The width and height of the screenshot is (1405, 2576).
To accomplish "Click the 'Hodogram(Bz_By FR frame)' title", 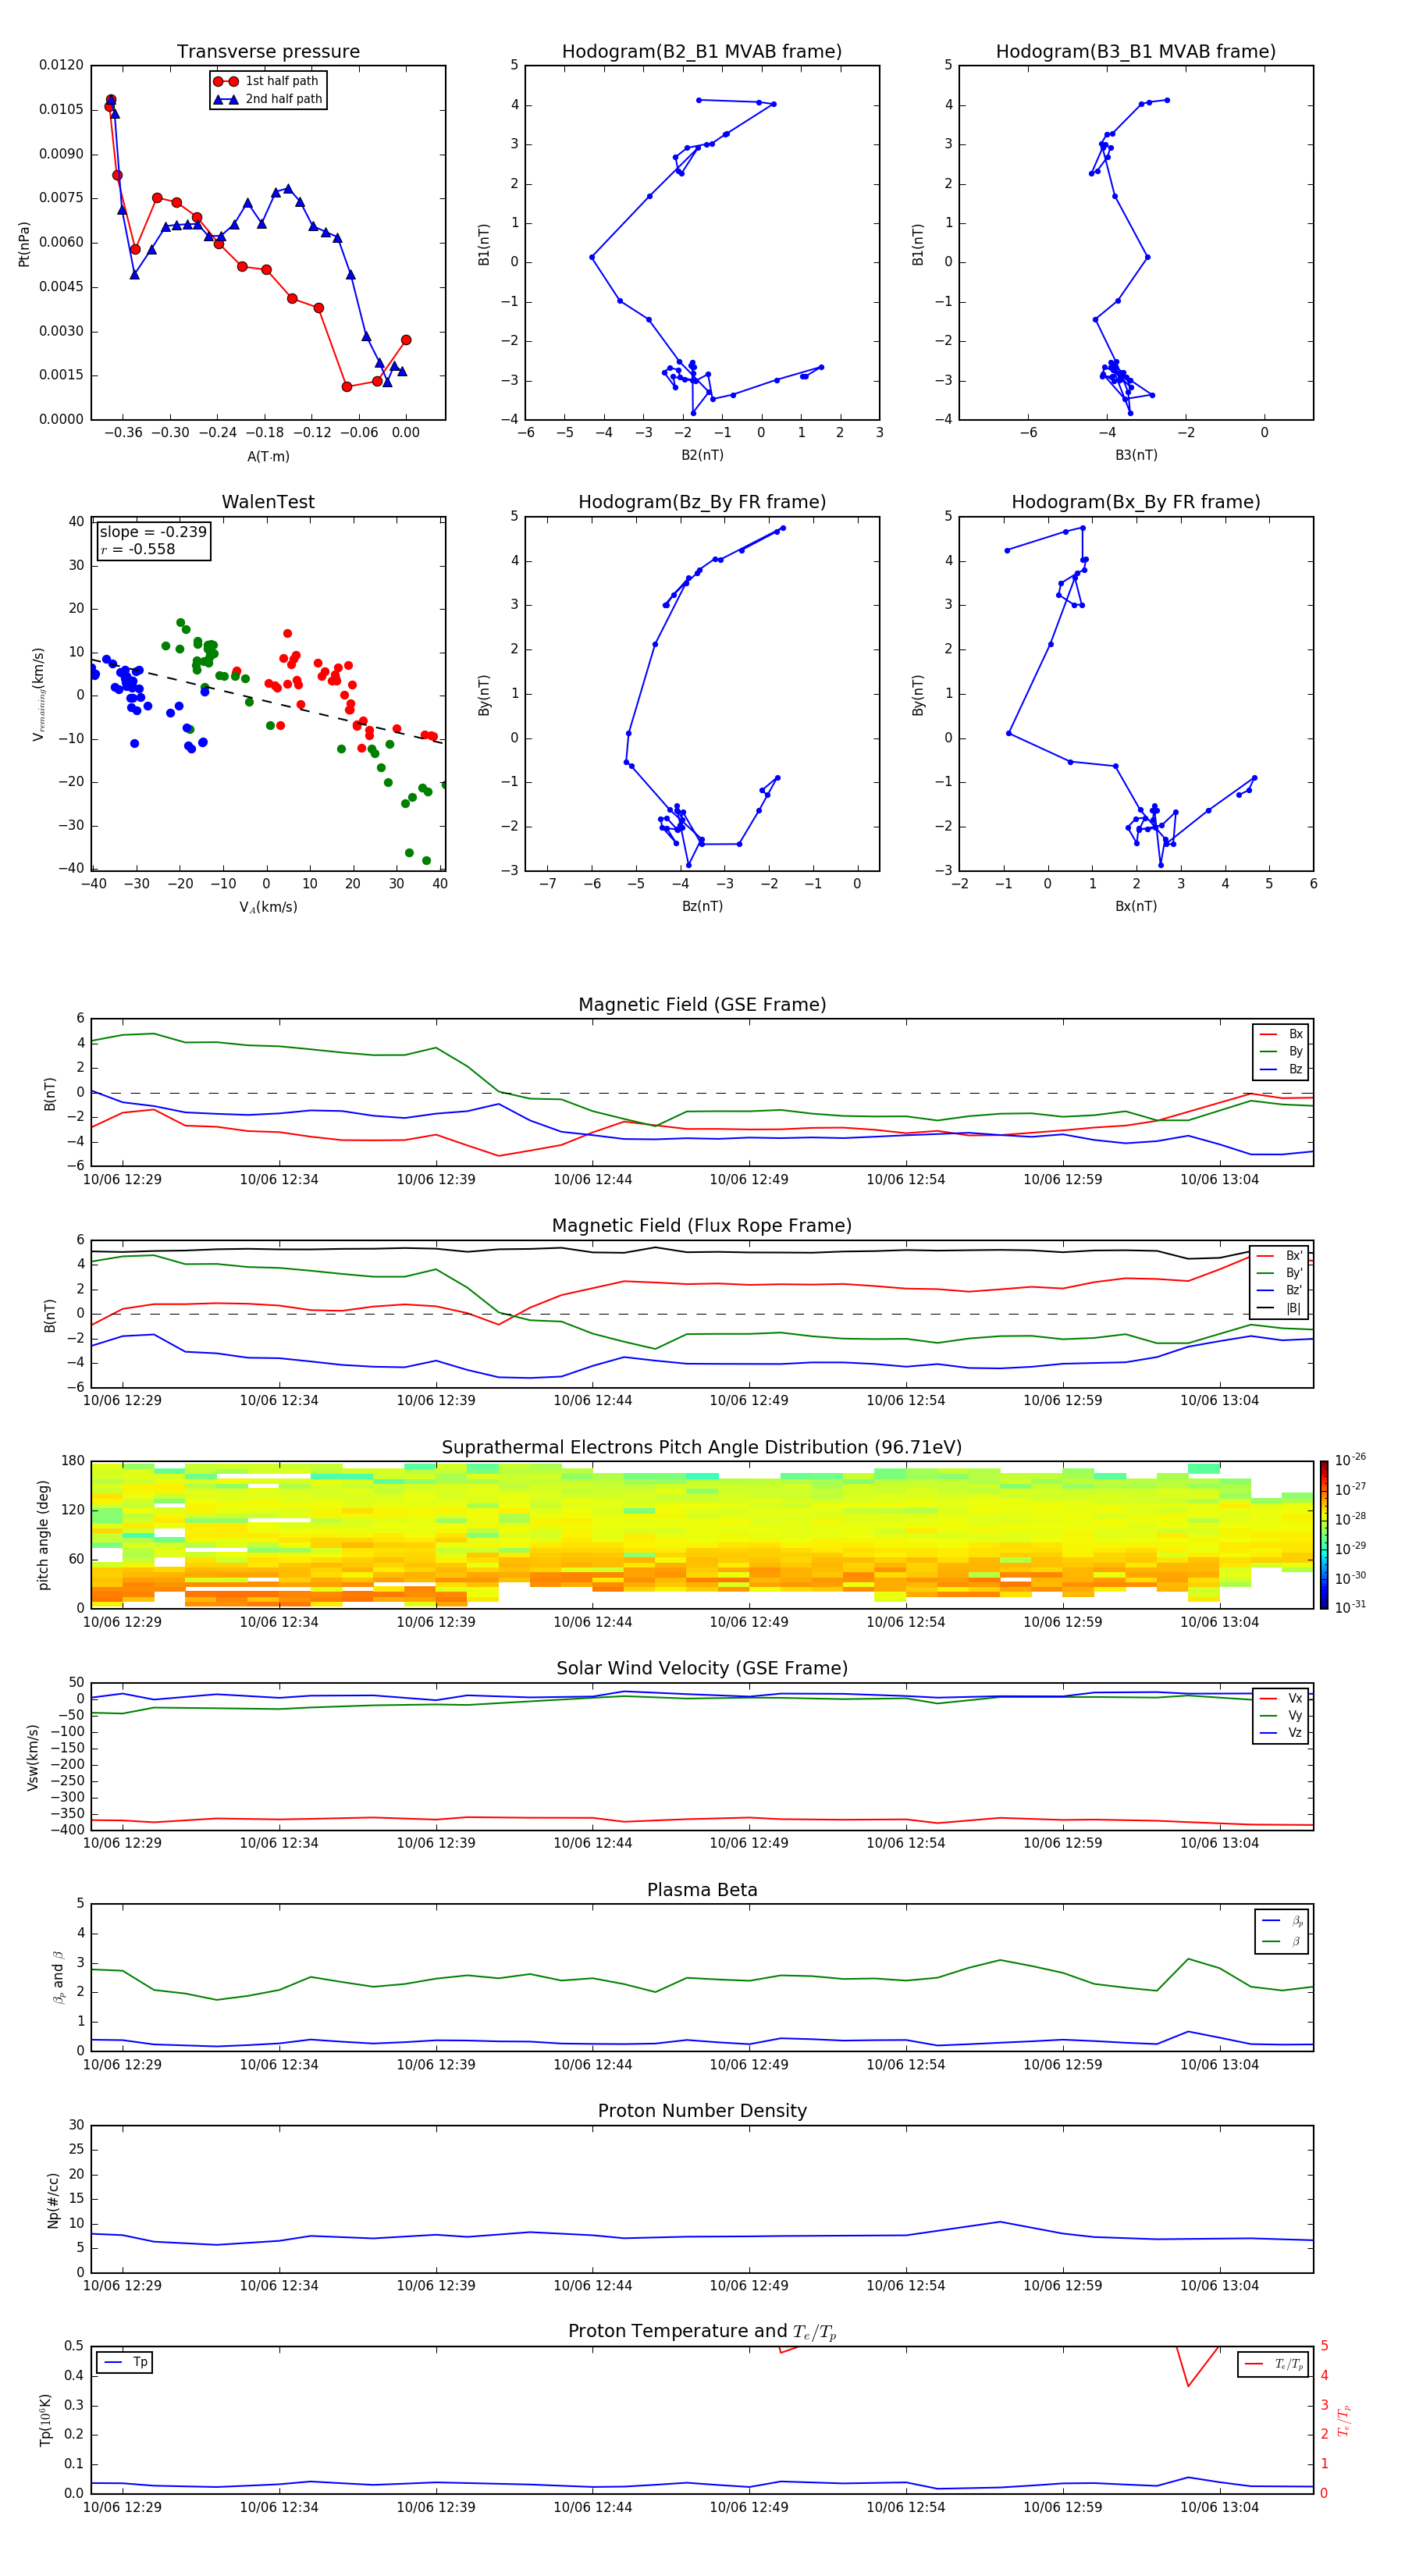I will tap(702, 502).
